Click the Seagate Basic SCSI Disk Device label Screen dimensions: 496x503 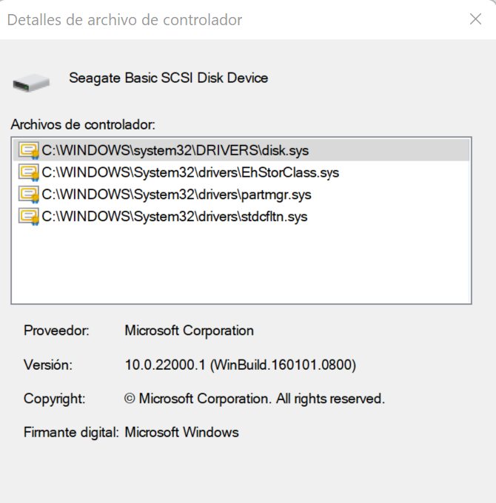pyautogui.click(x=169, y=78)
